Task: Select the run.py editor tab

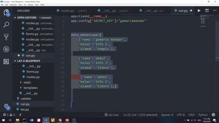Action: [183, 11]
